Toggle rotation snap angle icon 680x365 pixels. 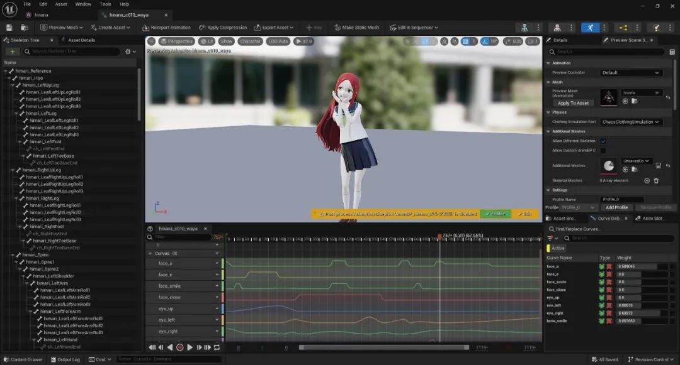[485, 41]
